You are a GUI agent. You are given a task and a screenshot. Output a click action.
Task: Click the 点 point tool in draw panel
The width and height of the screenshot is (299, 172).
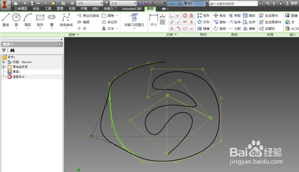pos(82,29)
